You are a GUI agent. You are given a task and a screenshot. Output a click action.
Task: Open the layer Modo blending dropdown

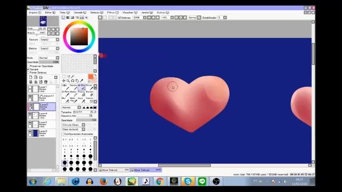[x=58, y=58]
